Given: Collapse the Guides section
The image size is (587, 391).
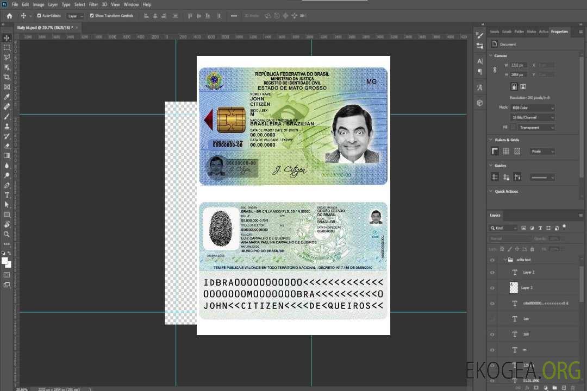Looking at the screenshot, I should click(x=491, y=166).
